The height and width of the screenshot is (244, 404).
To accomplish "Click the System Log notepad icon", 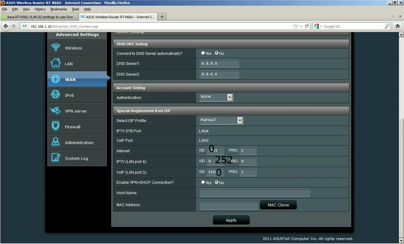I will (56, 158).
